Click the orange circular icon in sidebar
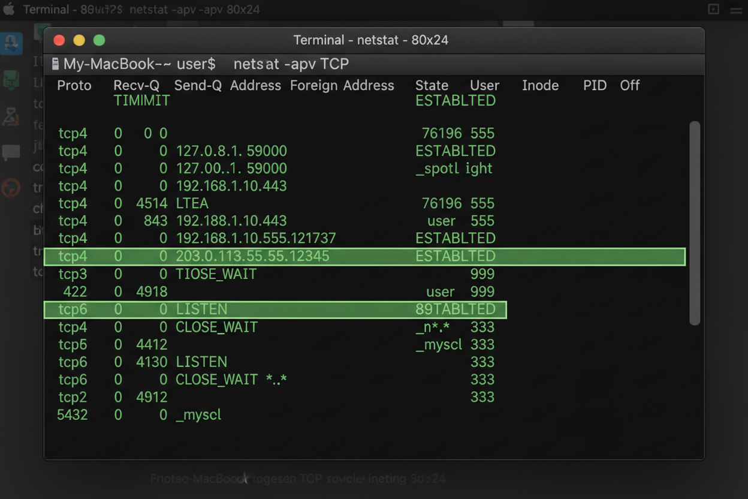 (11, 188)
